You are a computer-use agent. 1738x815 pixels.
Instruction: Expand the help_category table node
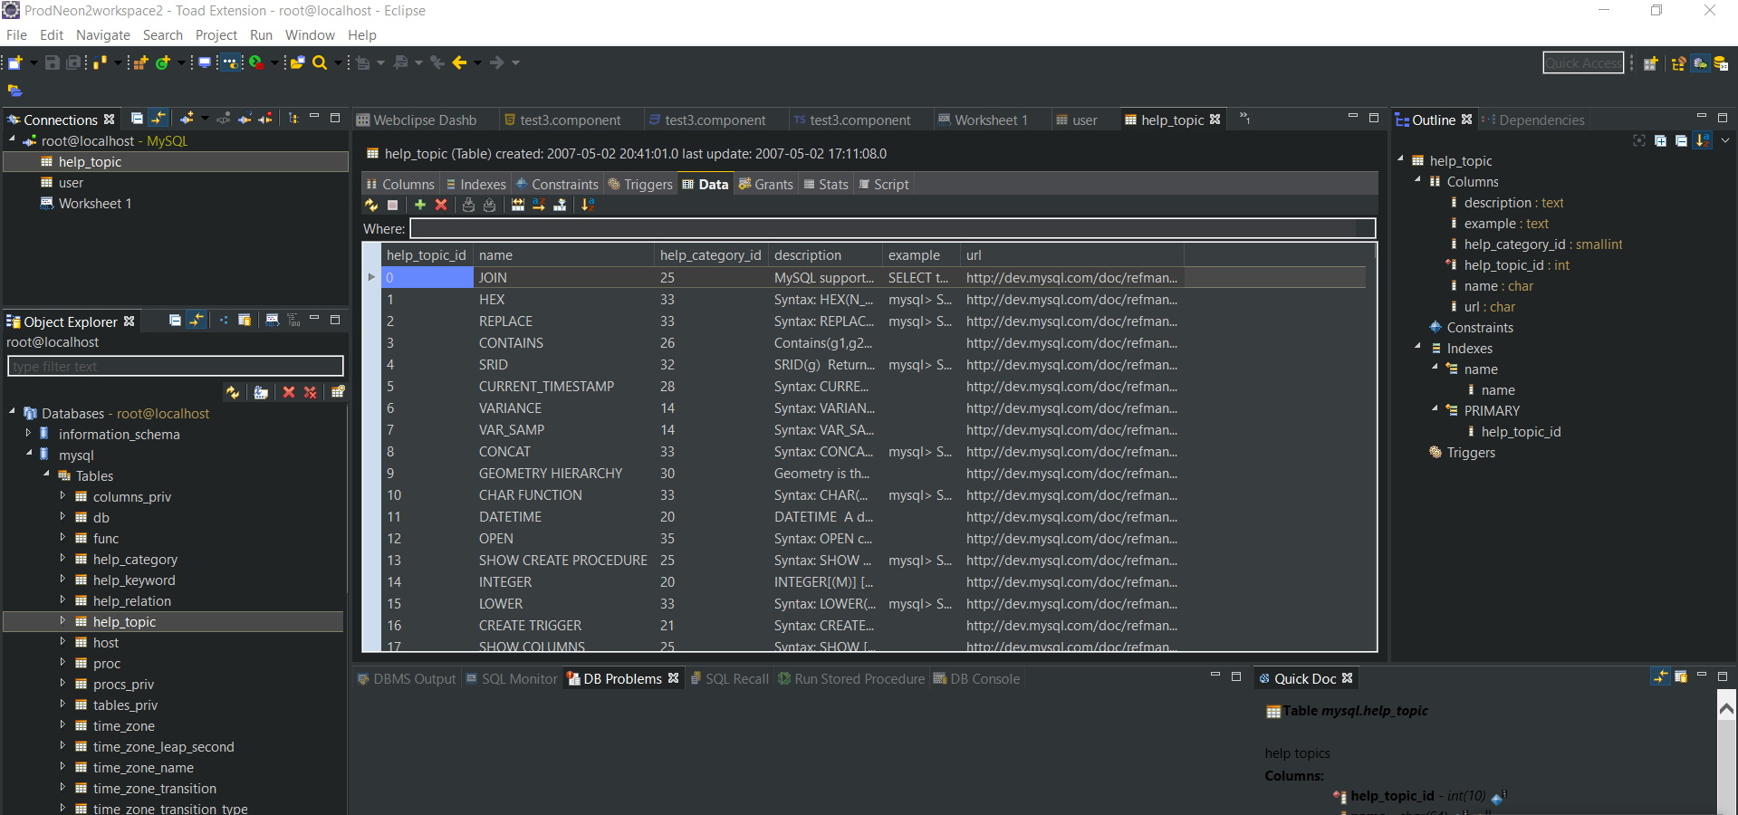click(x=62, y=559)
